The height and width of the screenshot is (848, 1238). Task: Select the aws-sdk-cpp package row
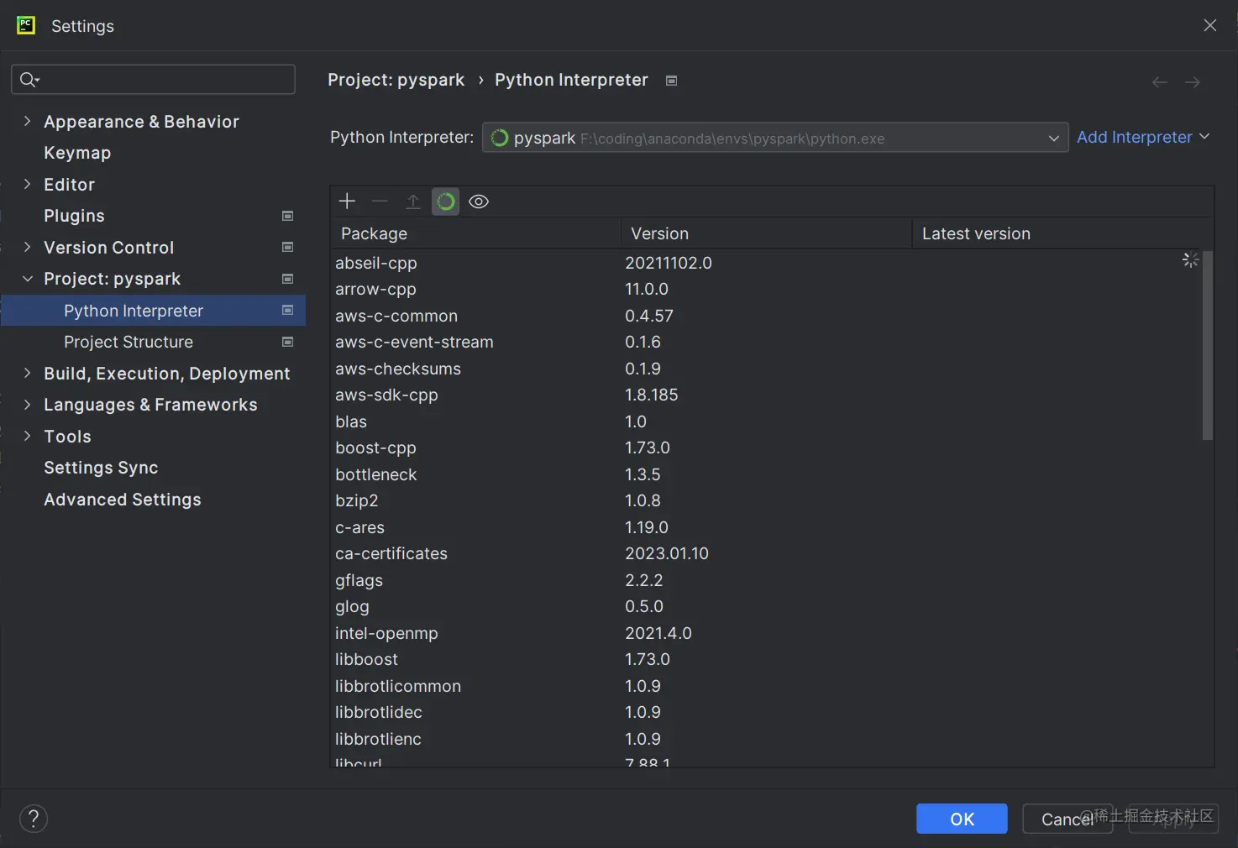coord(767,395)
